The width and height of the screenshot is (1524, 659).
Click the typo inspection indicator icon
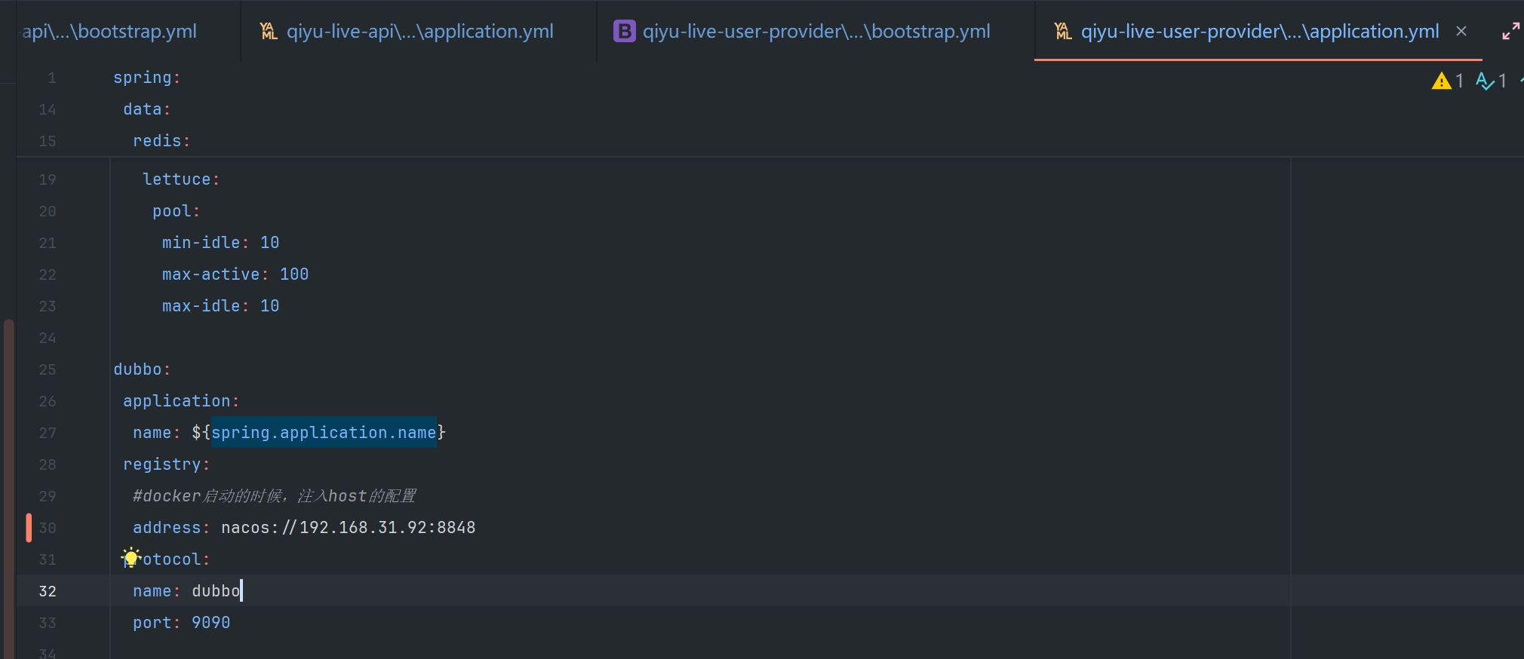(x=1484, y=81)
